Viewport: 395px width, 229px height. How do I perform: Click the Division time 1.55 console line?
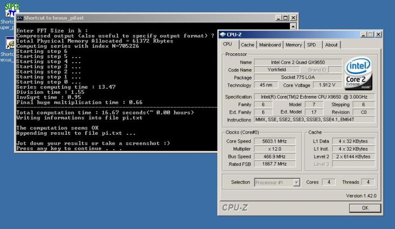[51, 92]
